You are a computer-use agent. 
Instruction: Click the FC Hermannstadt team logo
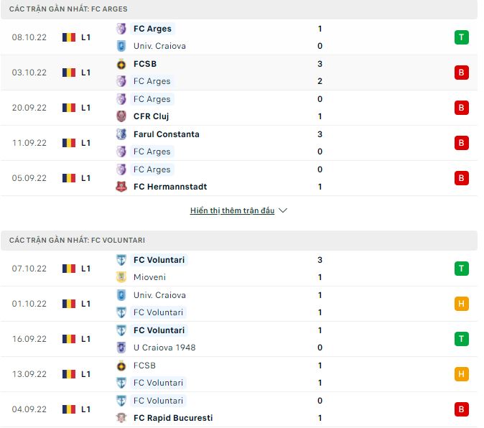pos(121,187)
